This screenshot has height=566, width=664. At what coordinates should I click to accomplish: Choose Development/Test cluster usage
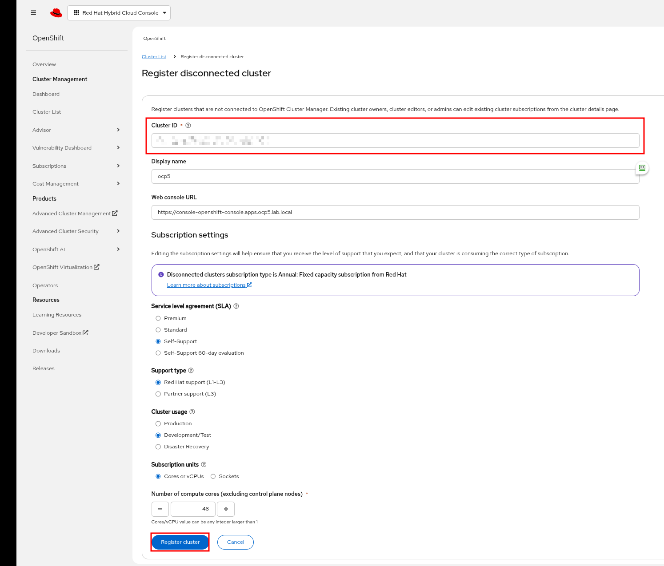point(158,435)
